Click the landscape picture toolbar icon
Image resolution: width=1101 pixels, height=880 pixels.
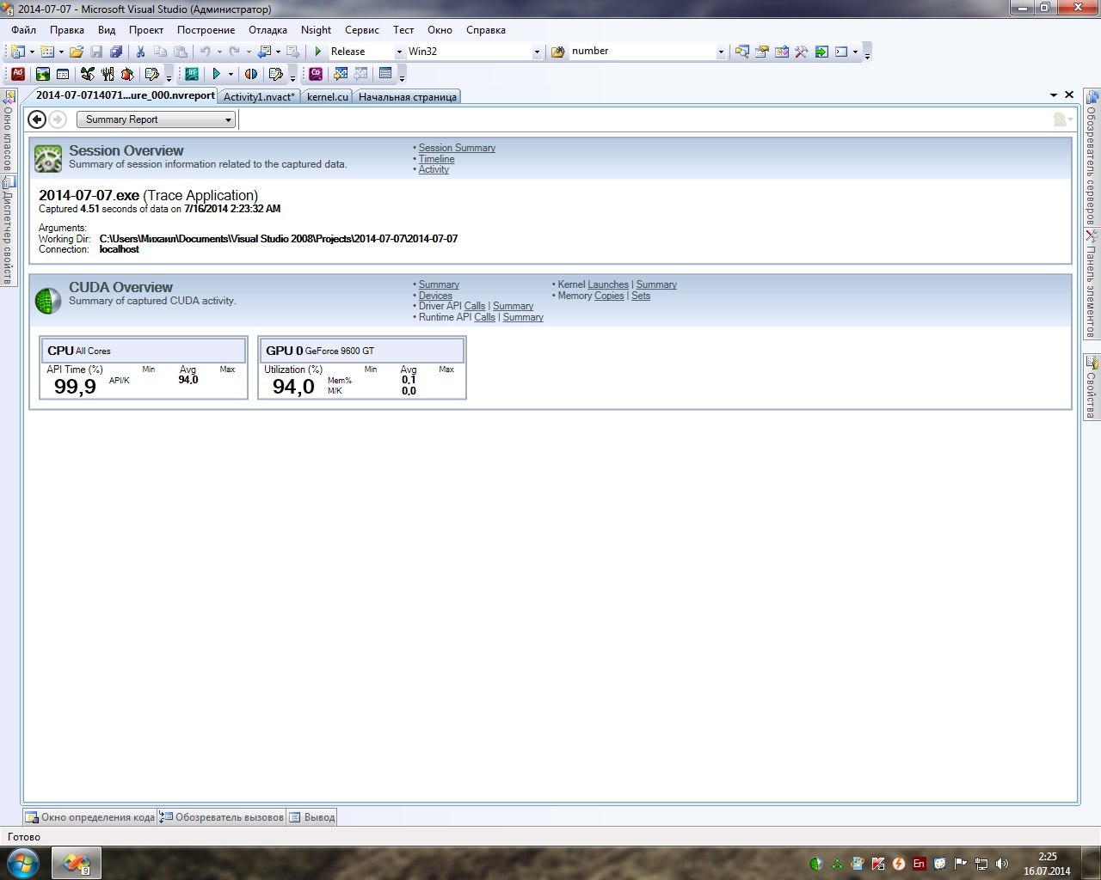[x=42, y=74]
